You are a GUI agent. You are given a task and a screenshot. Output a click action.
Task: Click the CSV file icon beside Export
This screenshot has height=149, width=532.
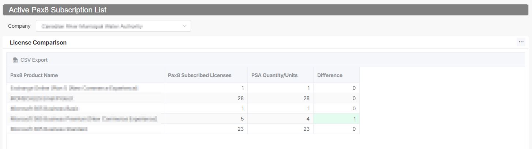(15, 60)
